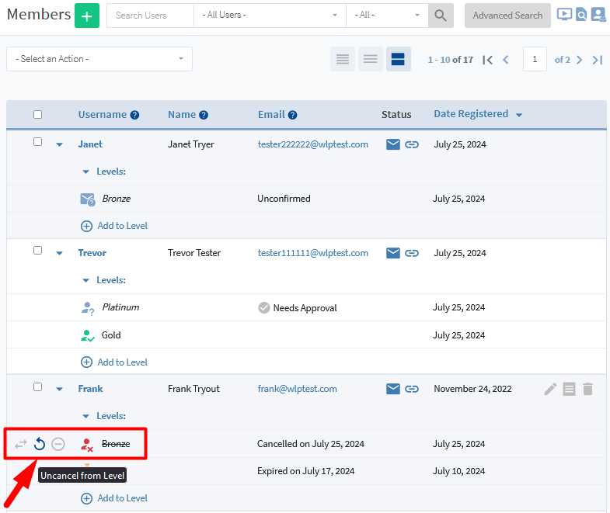Collapse Frank's row with the arrow

point(60,389)
